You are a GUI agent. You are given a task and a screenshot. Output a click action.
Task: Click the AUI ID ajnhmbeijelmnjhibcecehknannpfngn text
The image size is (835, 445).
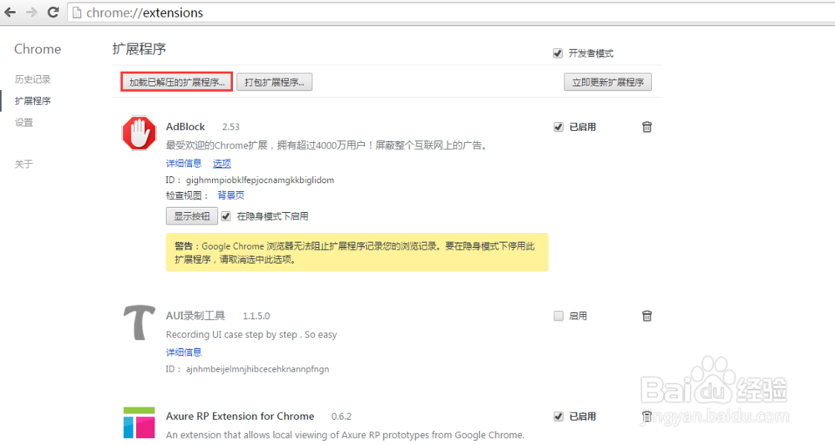click(257, 369)
